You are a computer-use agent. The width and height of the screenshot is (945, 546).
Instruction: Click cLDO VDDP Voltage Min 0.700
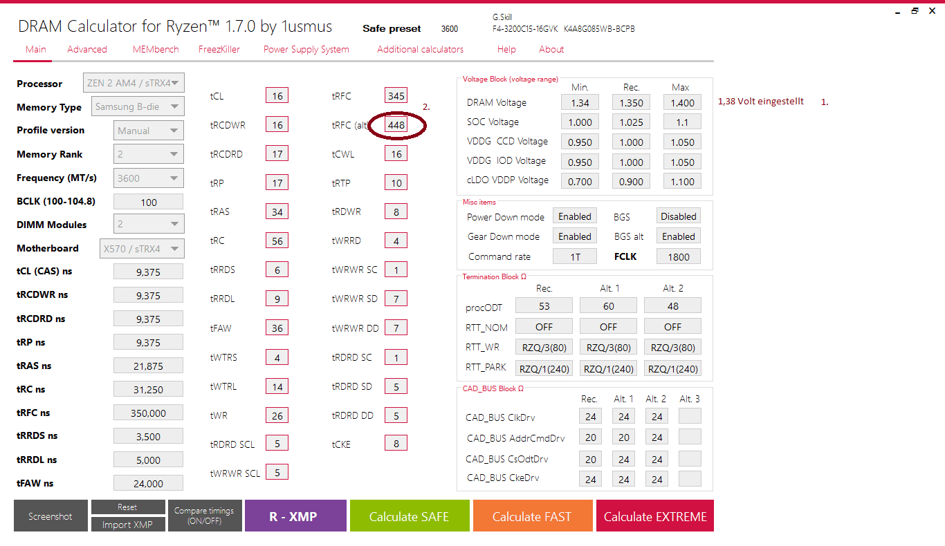580,181
